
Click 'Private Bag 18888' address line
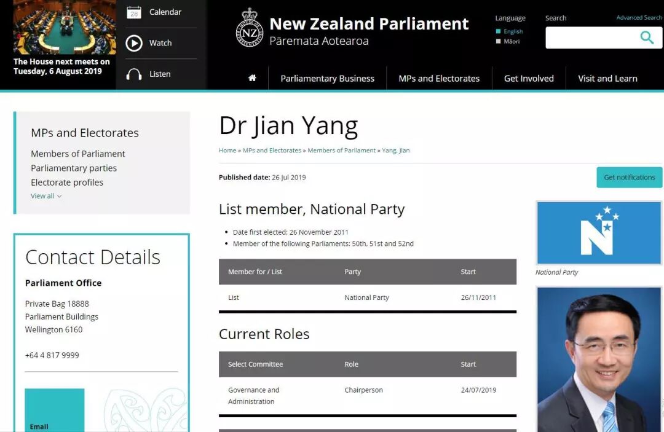(57, 304)
